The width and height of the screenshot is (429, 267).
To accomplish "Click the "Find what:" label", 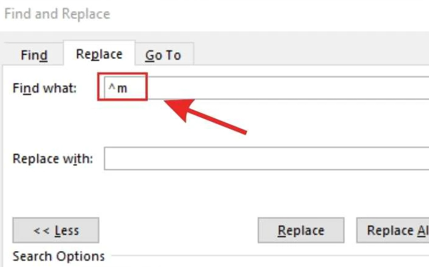I will coord(45,88).
